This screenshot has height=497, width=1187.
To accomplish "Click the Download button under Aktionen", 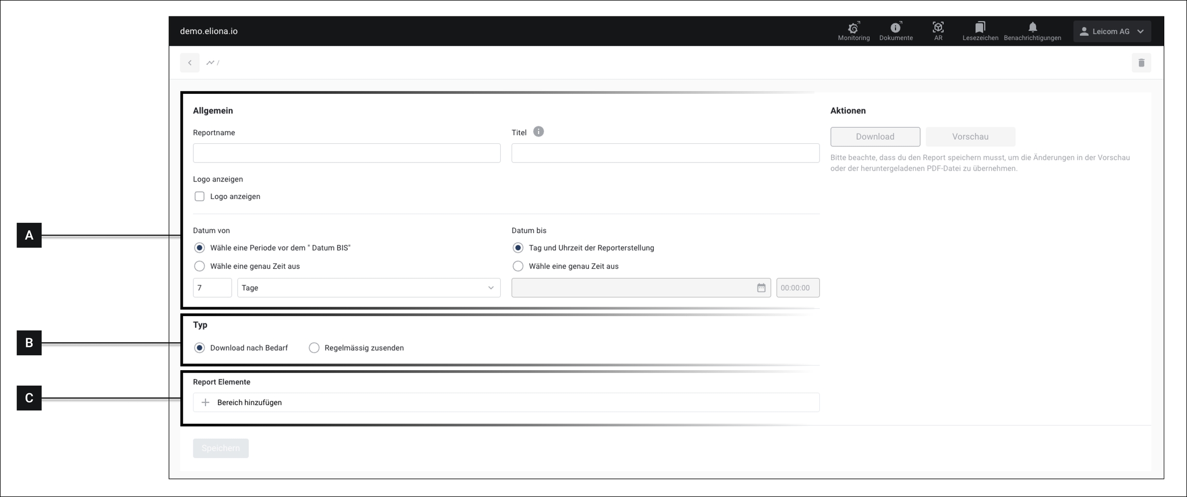I will [875, 137].
